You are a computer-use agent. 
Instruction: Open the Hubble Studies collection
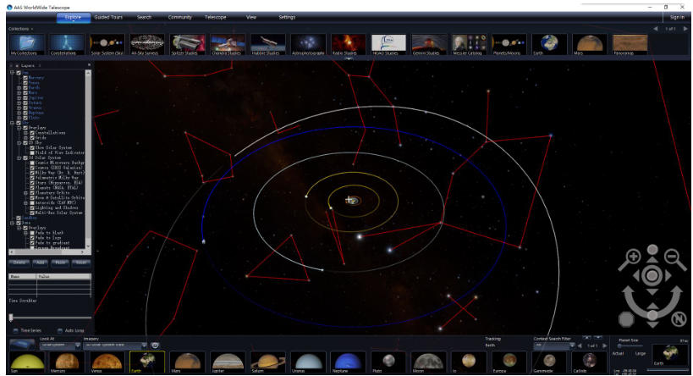(x=267, y=44)
